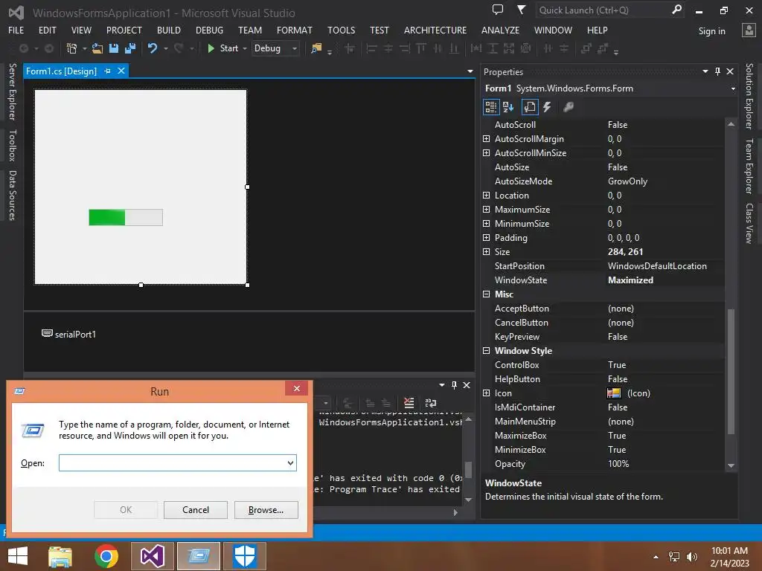Click the New Project toolbar icon
Viewport: 762px width, 571px height.
(71, 48)
